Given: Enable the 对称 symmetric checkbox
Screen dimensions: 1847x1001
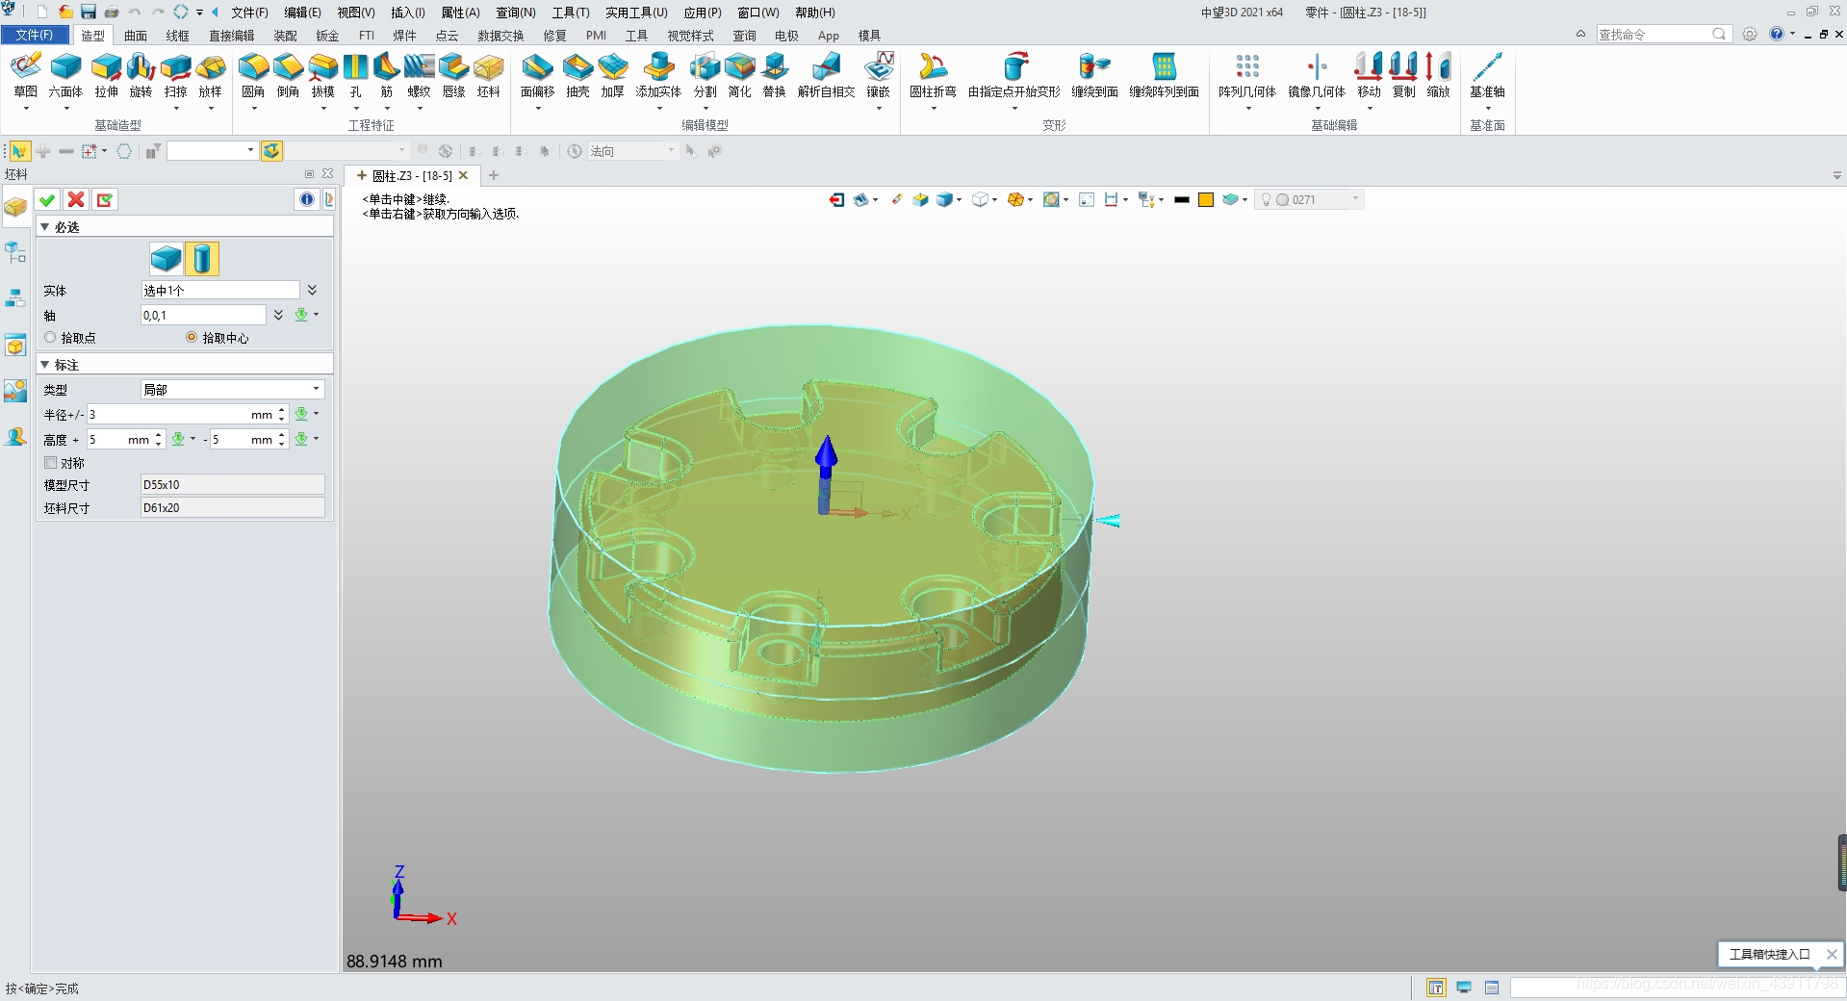Looking at the screenshot, I should point(51,463).
